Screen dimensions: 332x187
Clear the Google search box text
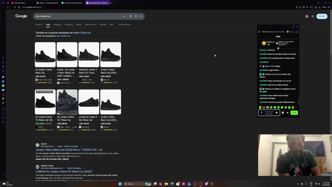[x=124, y=16]
